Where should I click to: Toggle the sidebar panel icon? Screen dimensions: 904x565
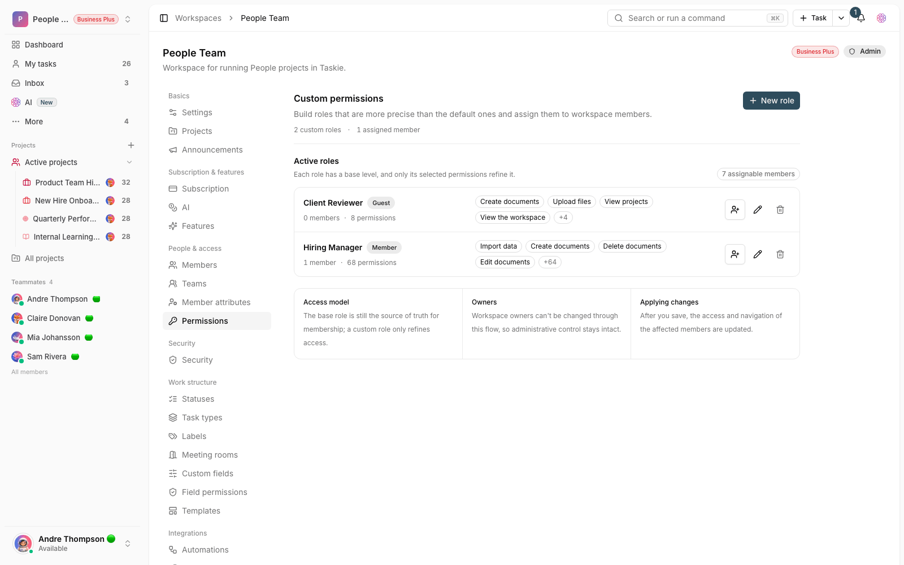[x=164, y=18]
